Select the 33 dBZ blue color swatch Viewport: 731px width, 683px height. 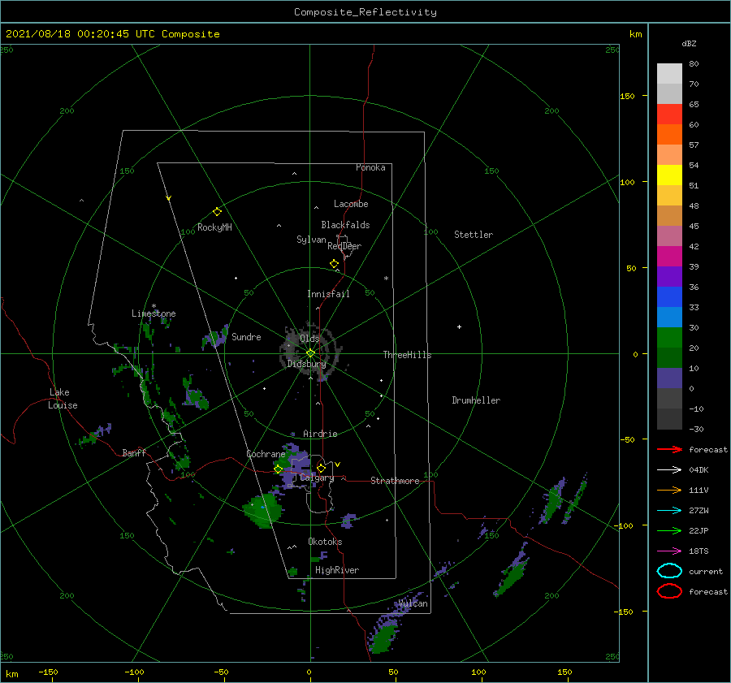tap(669, 317)
